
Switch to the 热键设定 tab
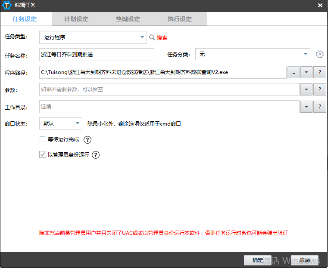tap(128, 19)
